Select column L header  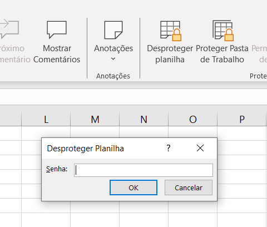pyautogui.click(x=46, y=119)
